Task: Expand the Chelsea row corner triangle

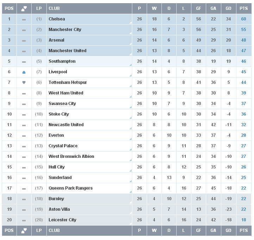Action: click(131, 23)
